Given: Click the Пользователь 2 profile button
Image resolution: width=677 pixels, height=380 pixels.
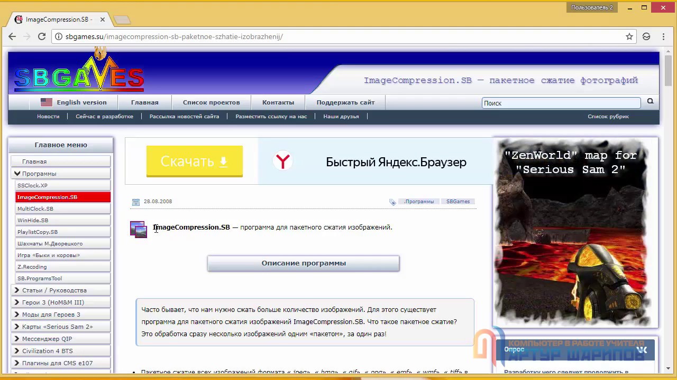Looking at the screenshot, I should click(x=592, y=7).
